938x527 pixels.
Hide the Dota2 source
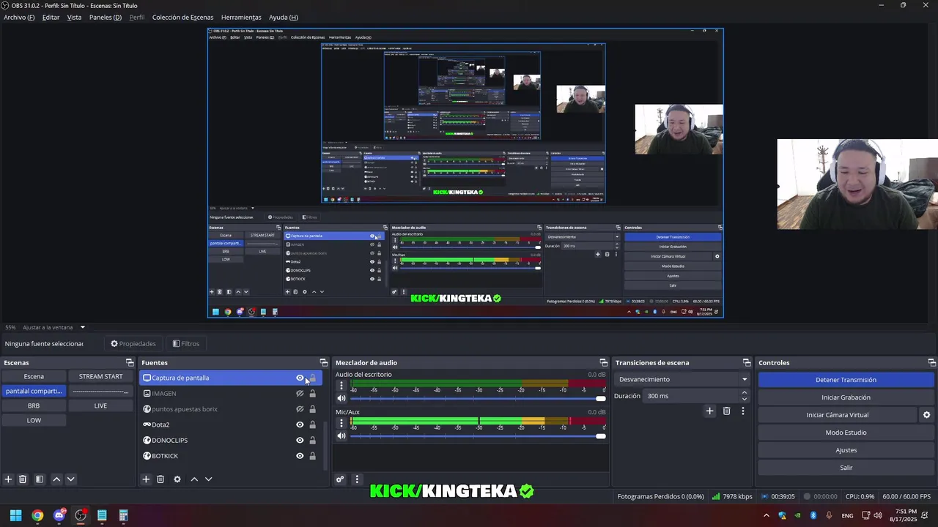300,425
